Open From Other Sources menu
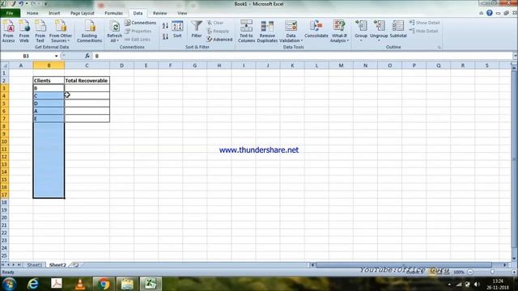The image size is (518, 291). click(61, 31)
